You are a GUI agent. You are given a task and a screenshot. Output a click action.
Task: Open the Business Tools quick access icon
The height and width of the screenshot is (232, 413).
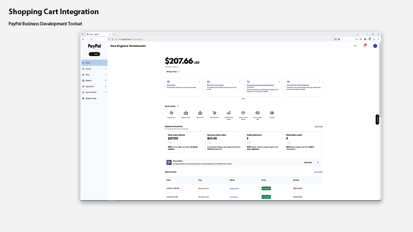coord(171,113)
